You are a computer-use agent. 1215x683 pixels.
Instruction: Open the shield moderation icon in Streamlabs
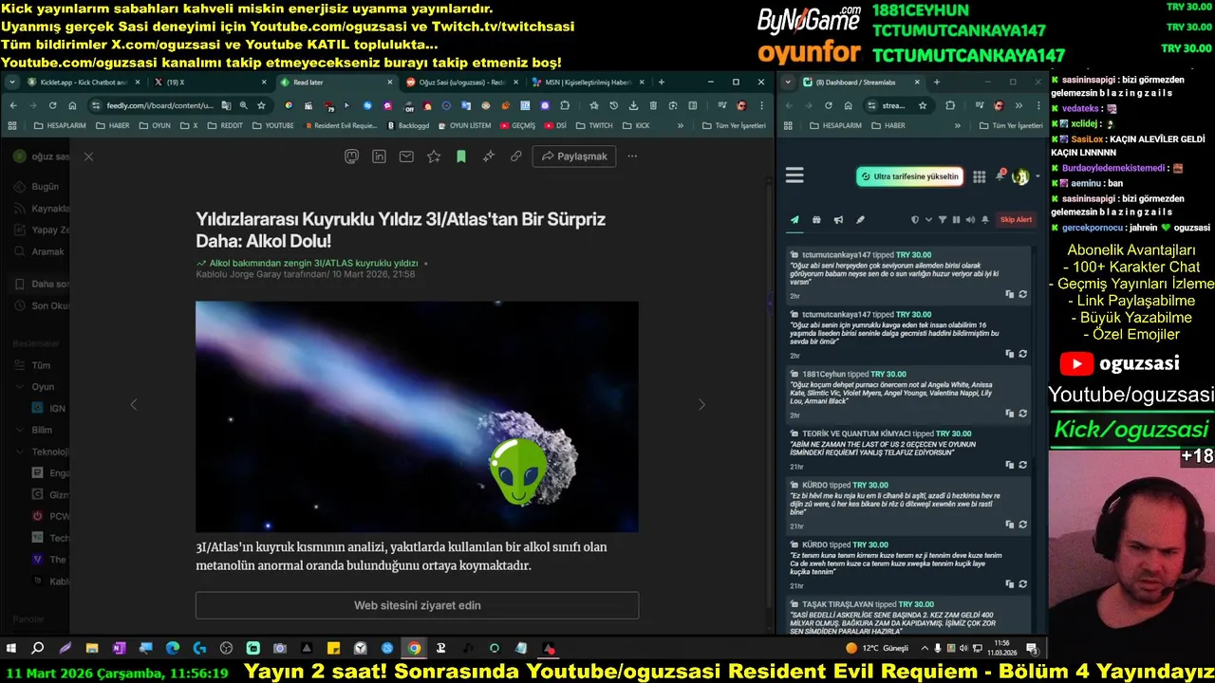pyautogui.click(x=915, y=219)
